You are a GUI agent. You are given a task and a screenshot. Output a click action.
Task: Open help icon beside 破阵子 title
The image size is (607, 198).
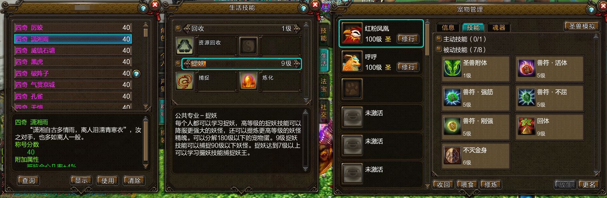(x=136, y=74)
